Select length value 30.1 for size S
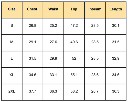 click(116, 25)
